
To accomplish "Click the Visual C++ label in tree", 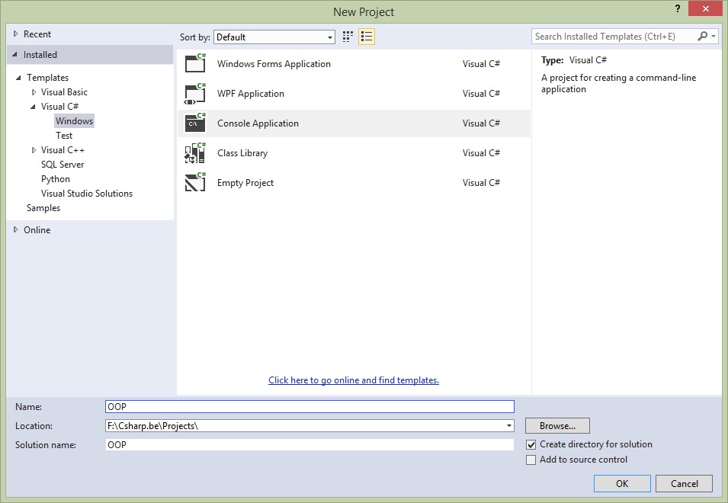I will click(x=63, y=150).
